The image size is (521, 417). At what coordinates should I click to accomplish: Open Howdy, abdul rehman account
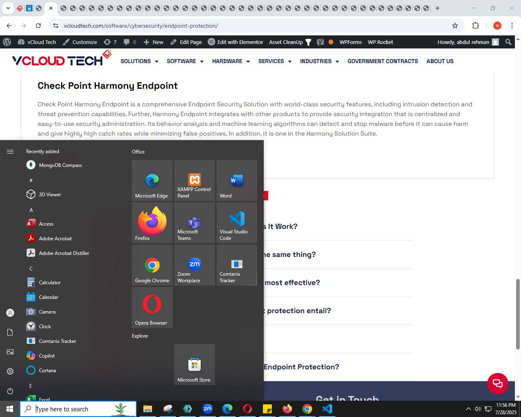click(x=468, y=42)
